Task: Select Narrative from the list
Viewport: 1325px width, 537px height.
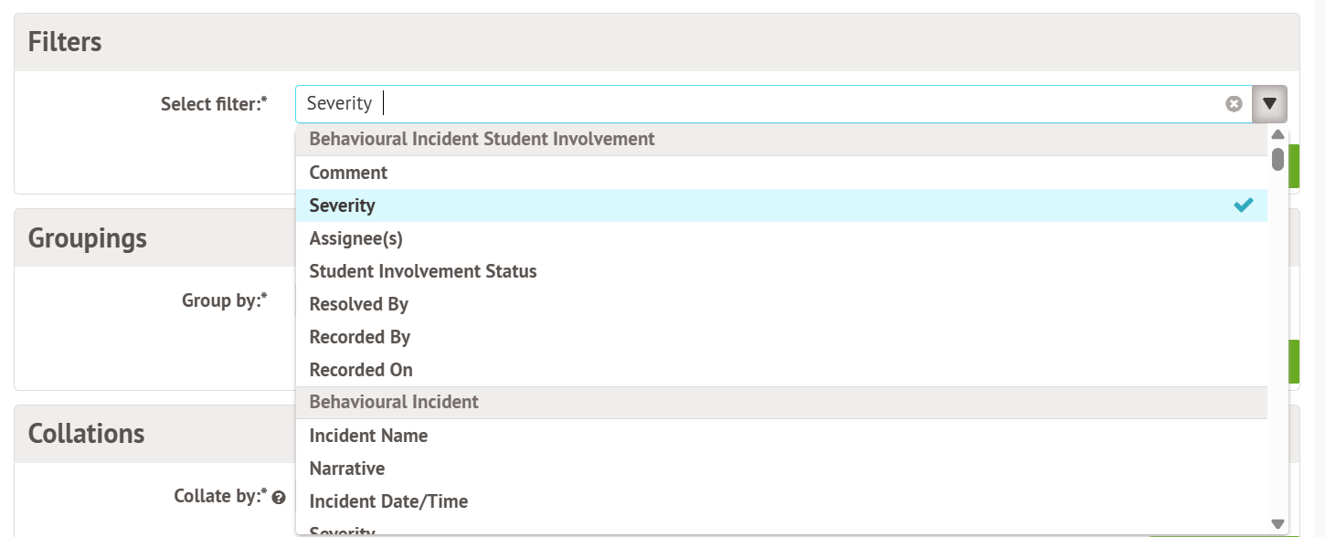Action: tap(347, 469)
